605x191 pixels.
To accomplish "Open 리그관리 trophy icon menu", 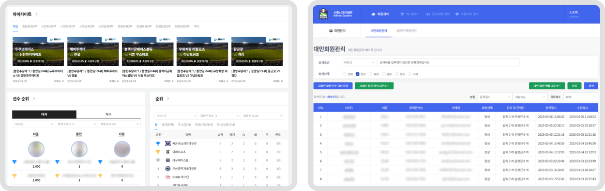I will (402, 14).
